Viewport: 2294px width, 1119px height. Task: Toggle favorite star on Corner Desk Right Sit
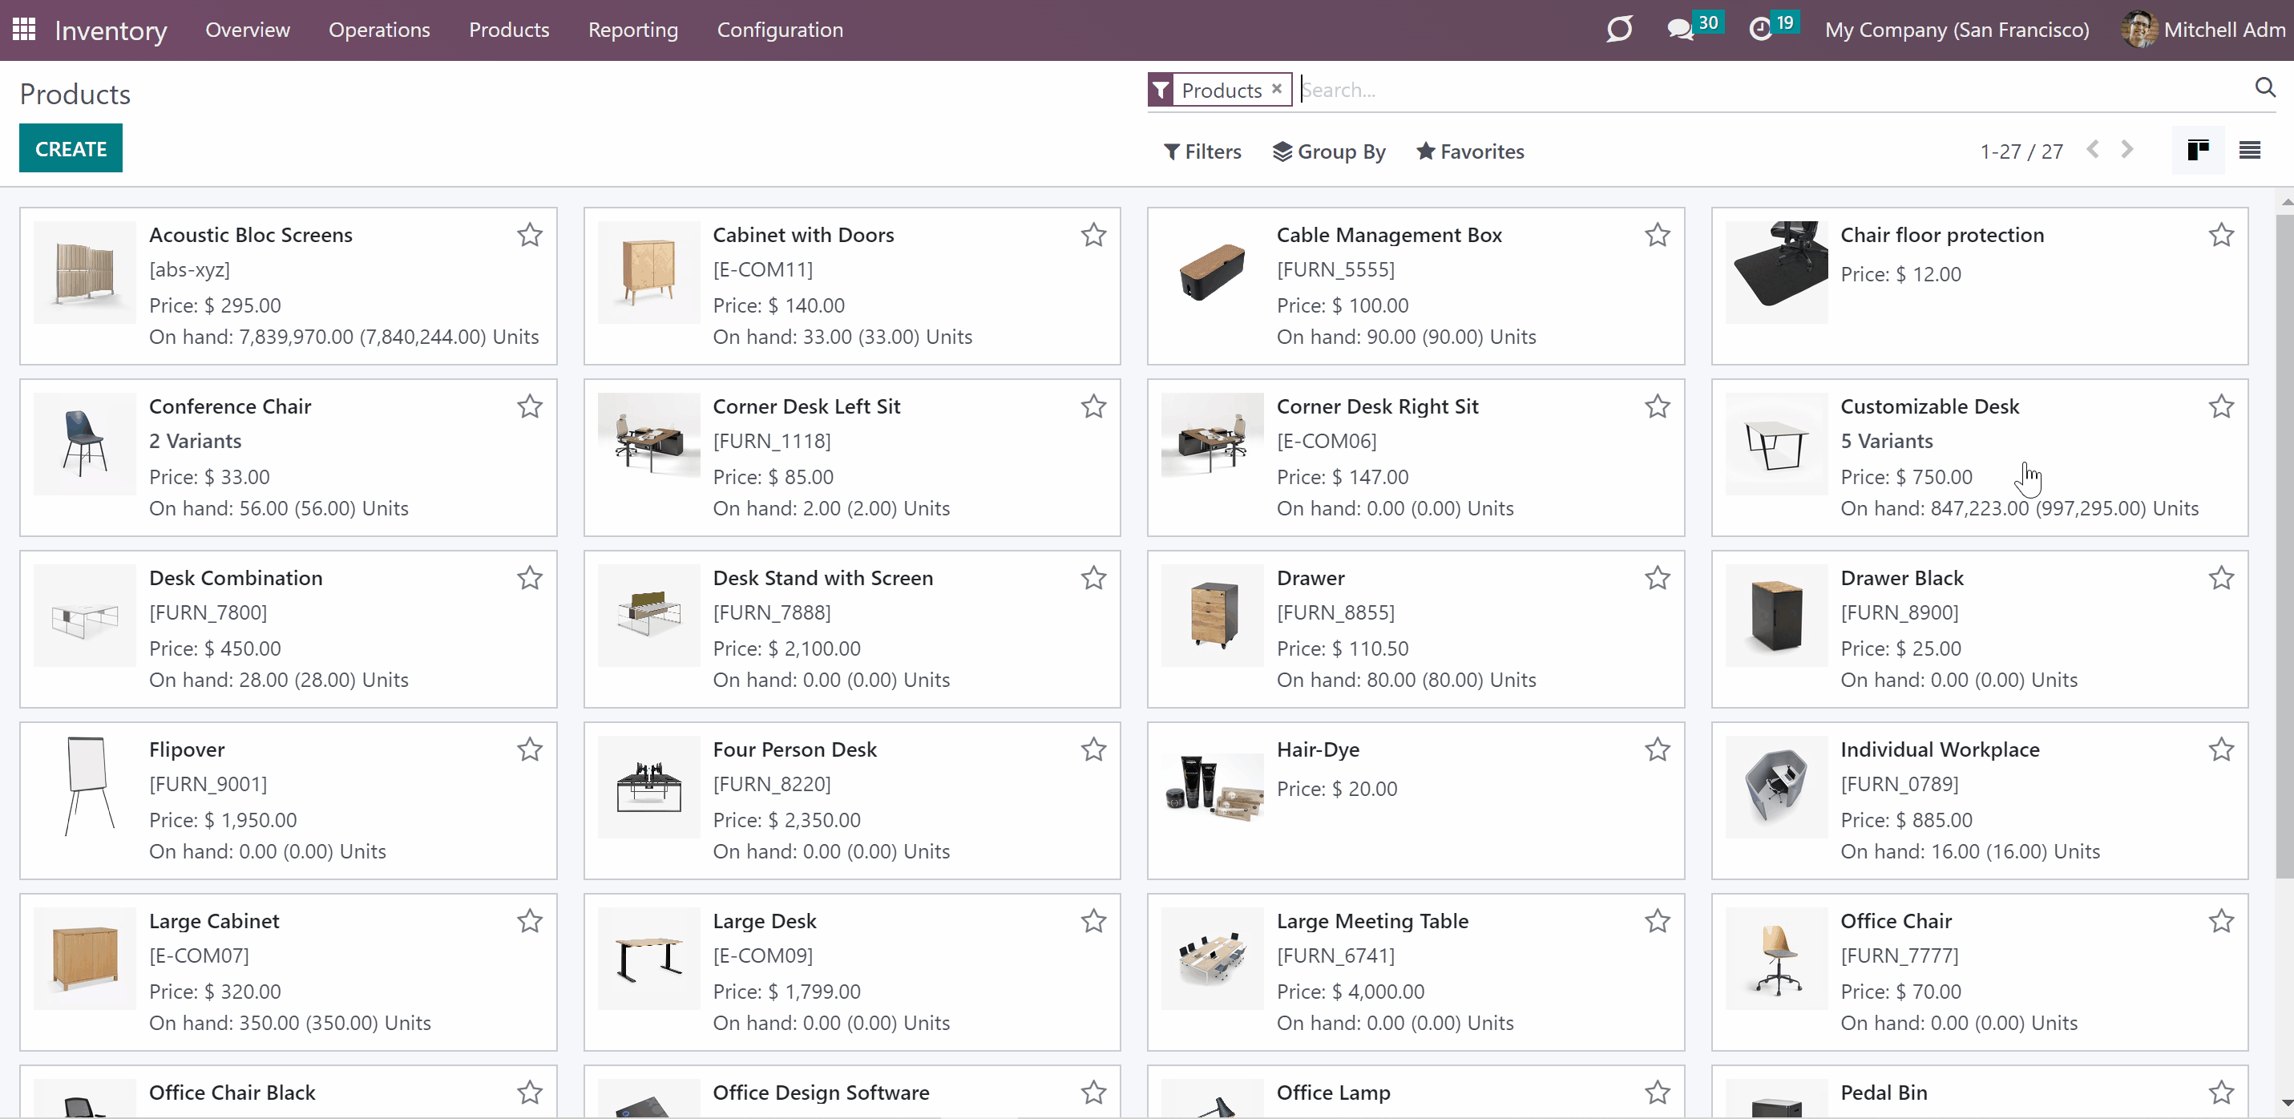click(x=1658, y=406)
